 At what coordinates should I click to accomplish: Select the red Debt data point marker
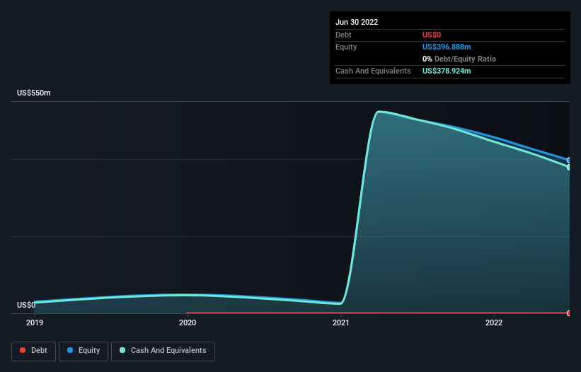click(x=569, y=313)
